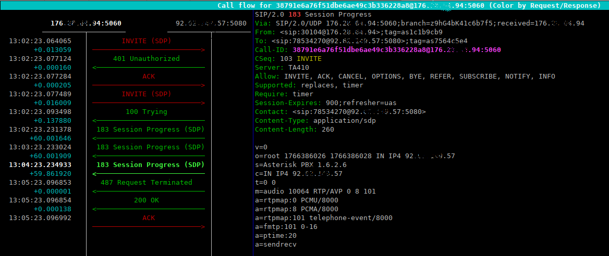Click the CSeq: 103 INVITE header line
The width and height of the screenshot is (609, 256).
[x=288, y=59]
